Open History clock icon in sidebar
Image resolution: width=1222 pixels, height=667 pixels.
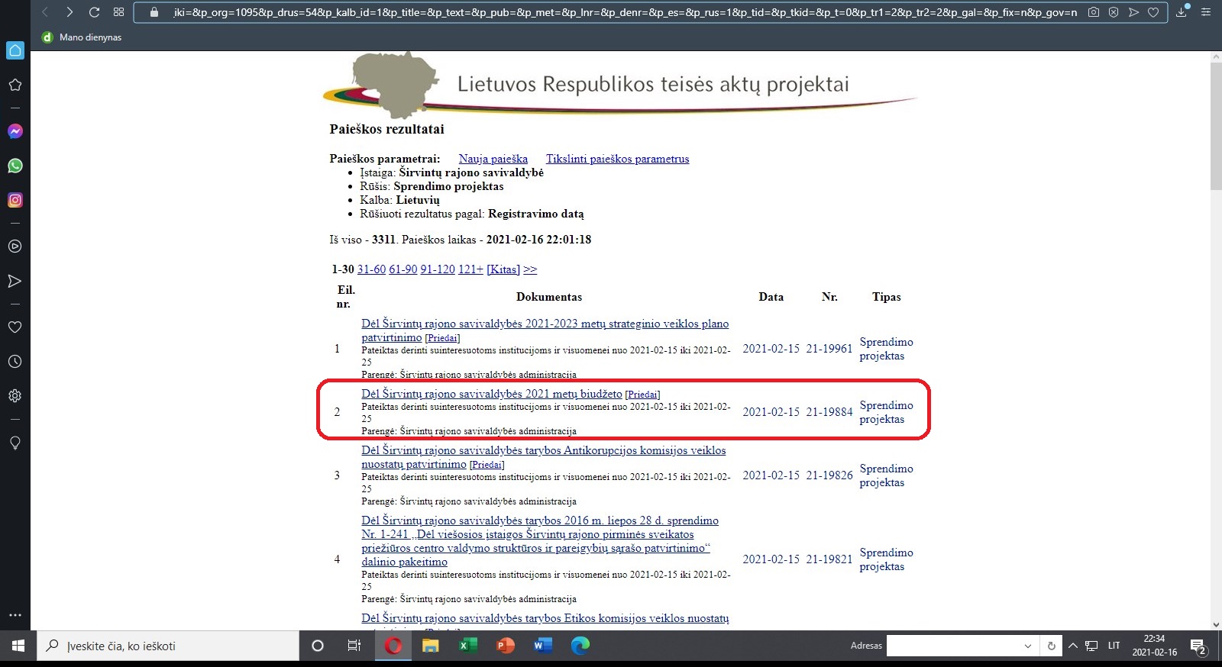(x=15, y=362)
